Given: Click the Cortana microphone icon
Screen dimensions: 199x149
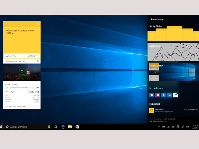Looking at the screenshot, I should coord(49,126).
